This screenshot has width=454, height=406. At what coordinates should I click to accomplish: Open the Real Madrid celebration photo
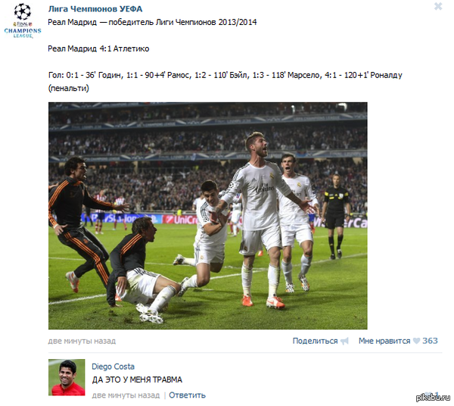(208, 216)
